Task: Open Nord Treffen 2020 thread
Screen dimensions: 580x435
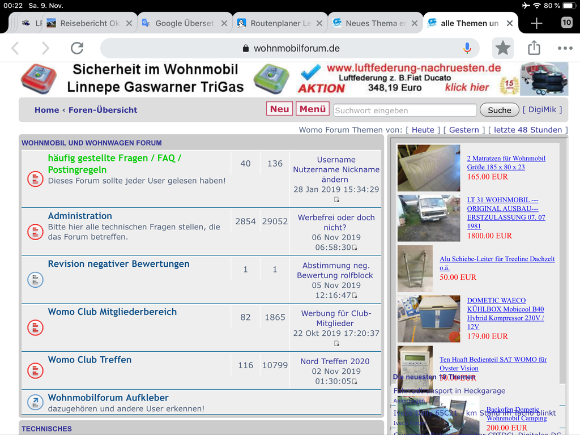Action: pos(335,361)
